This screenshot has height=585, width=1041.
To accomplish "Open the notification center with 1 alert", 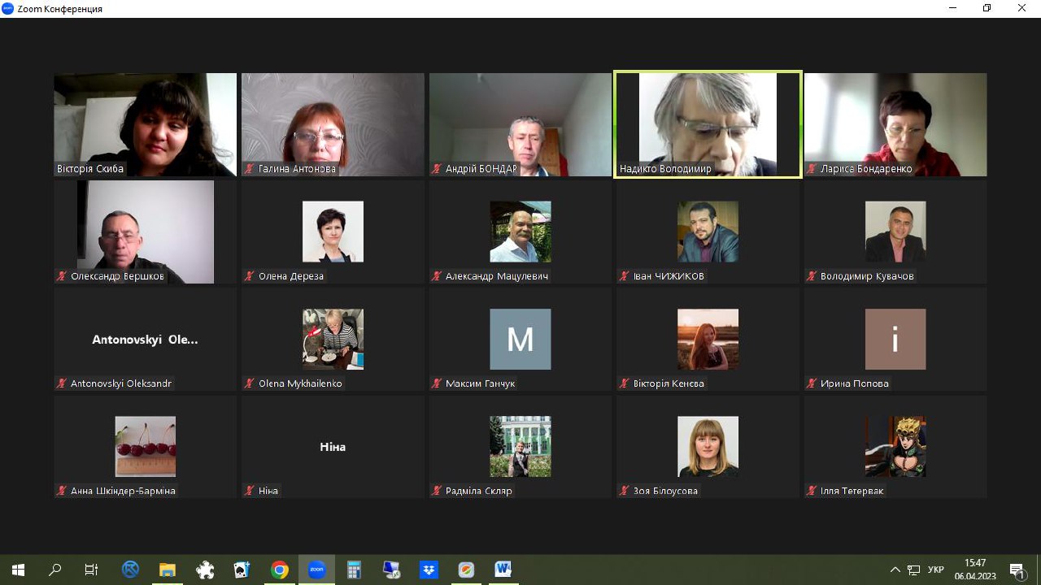I will pyautogui.click(x=1017, y=570).
